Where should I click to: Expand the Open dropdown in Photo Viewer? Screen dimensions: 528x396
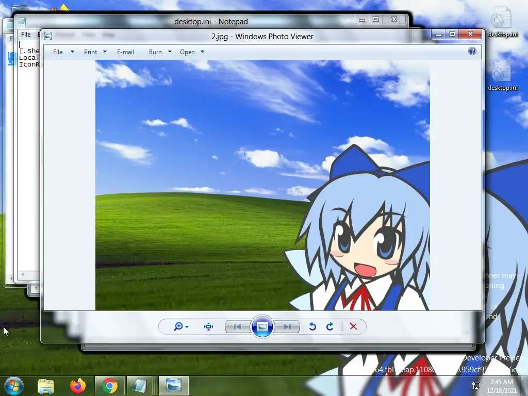point(202,52)
